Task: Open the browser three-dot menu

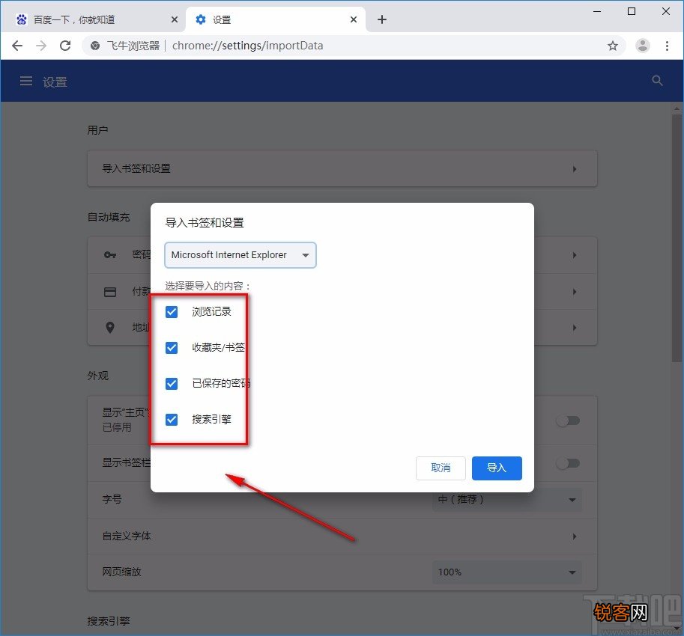Action: click(x=667, y=46)
